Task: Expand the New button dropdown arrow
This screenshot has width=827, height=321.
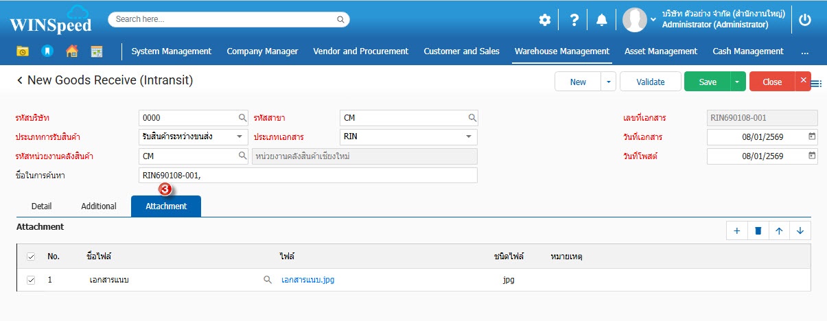Action: pos(608,82)
